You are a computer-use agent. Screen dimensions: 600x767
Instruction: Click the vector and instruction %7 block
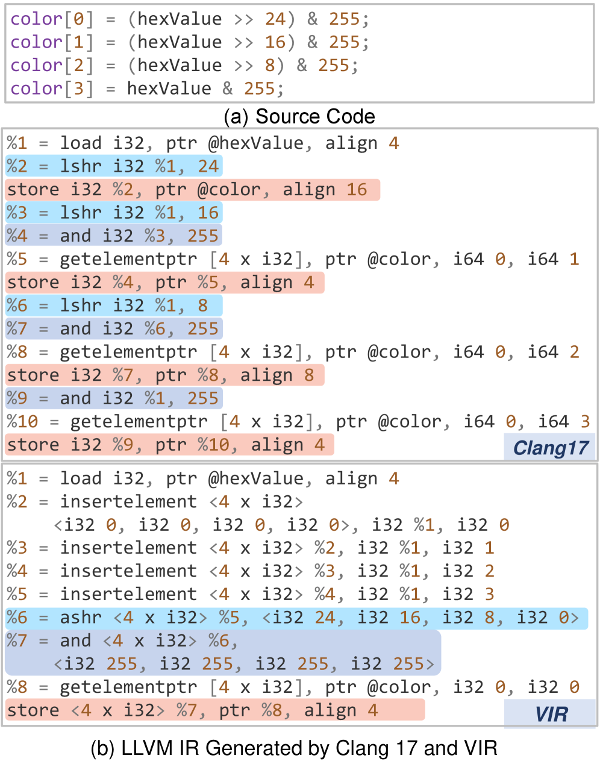pos(222,653)
